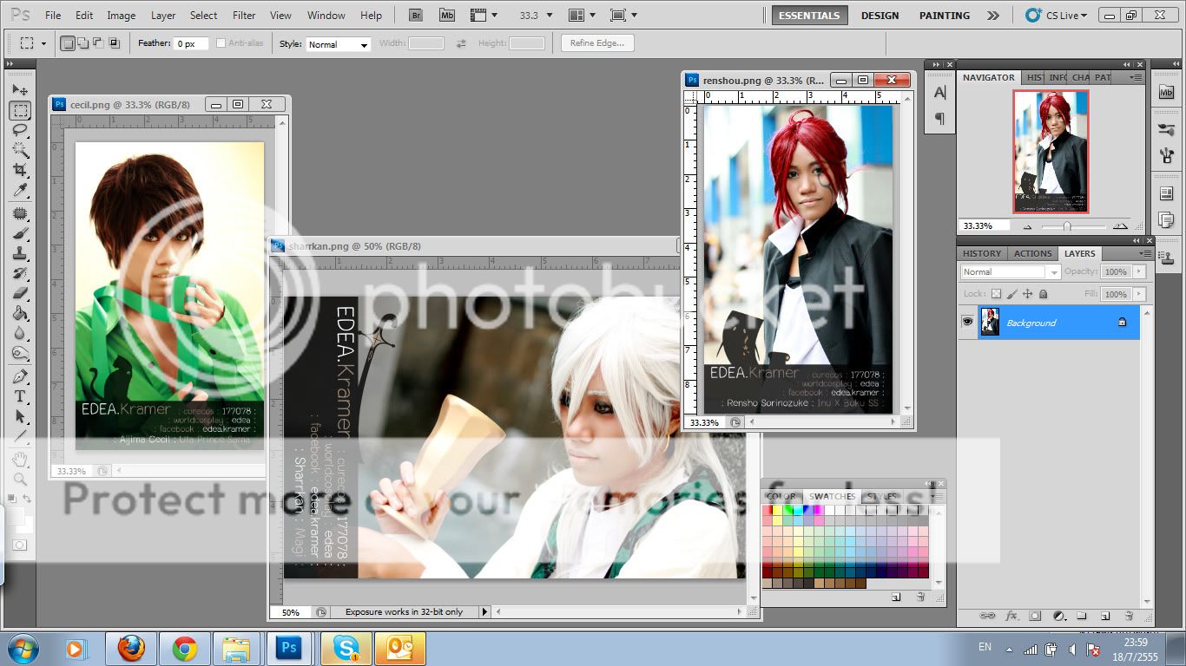Toggle Lock transparent pixels in Layers panel
Image resolution: width=1186 pixels, height=666 pixels.
coord(996,294)
